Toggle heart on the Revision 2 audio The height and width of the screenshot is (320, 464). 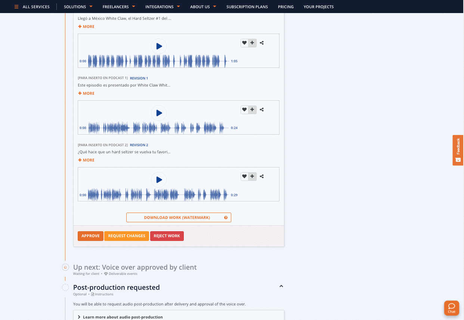pos(244,176)
